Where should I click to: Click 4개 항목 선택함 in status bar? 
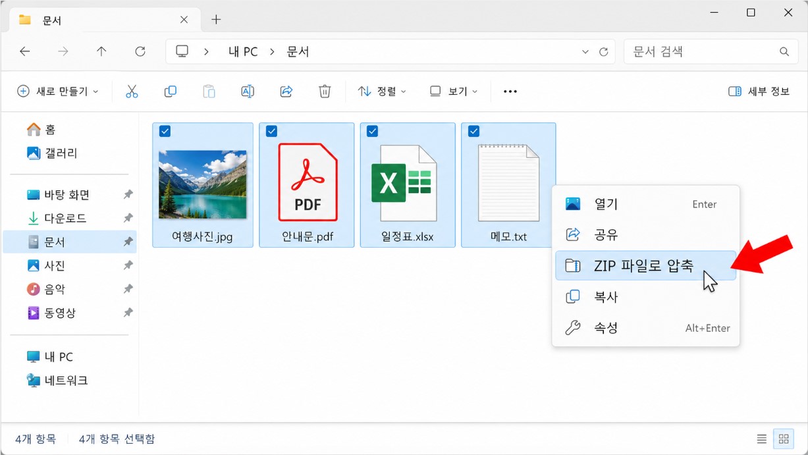tap(117, 439)
